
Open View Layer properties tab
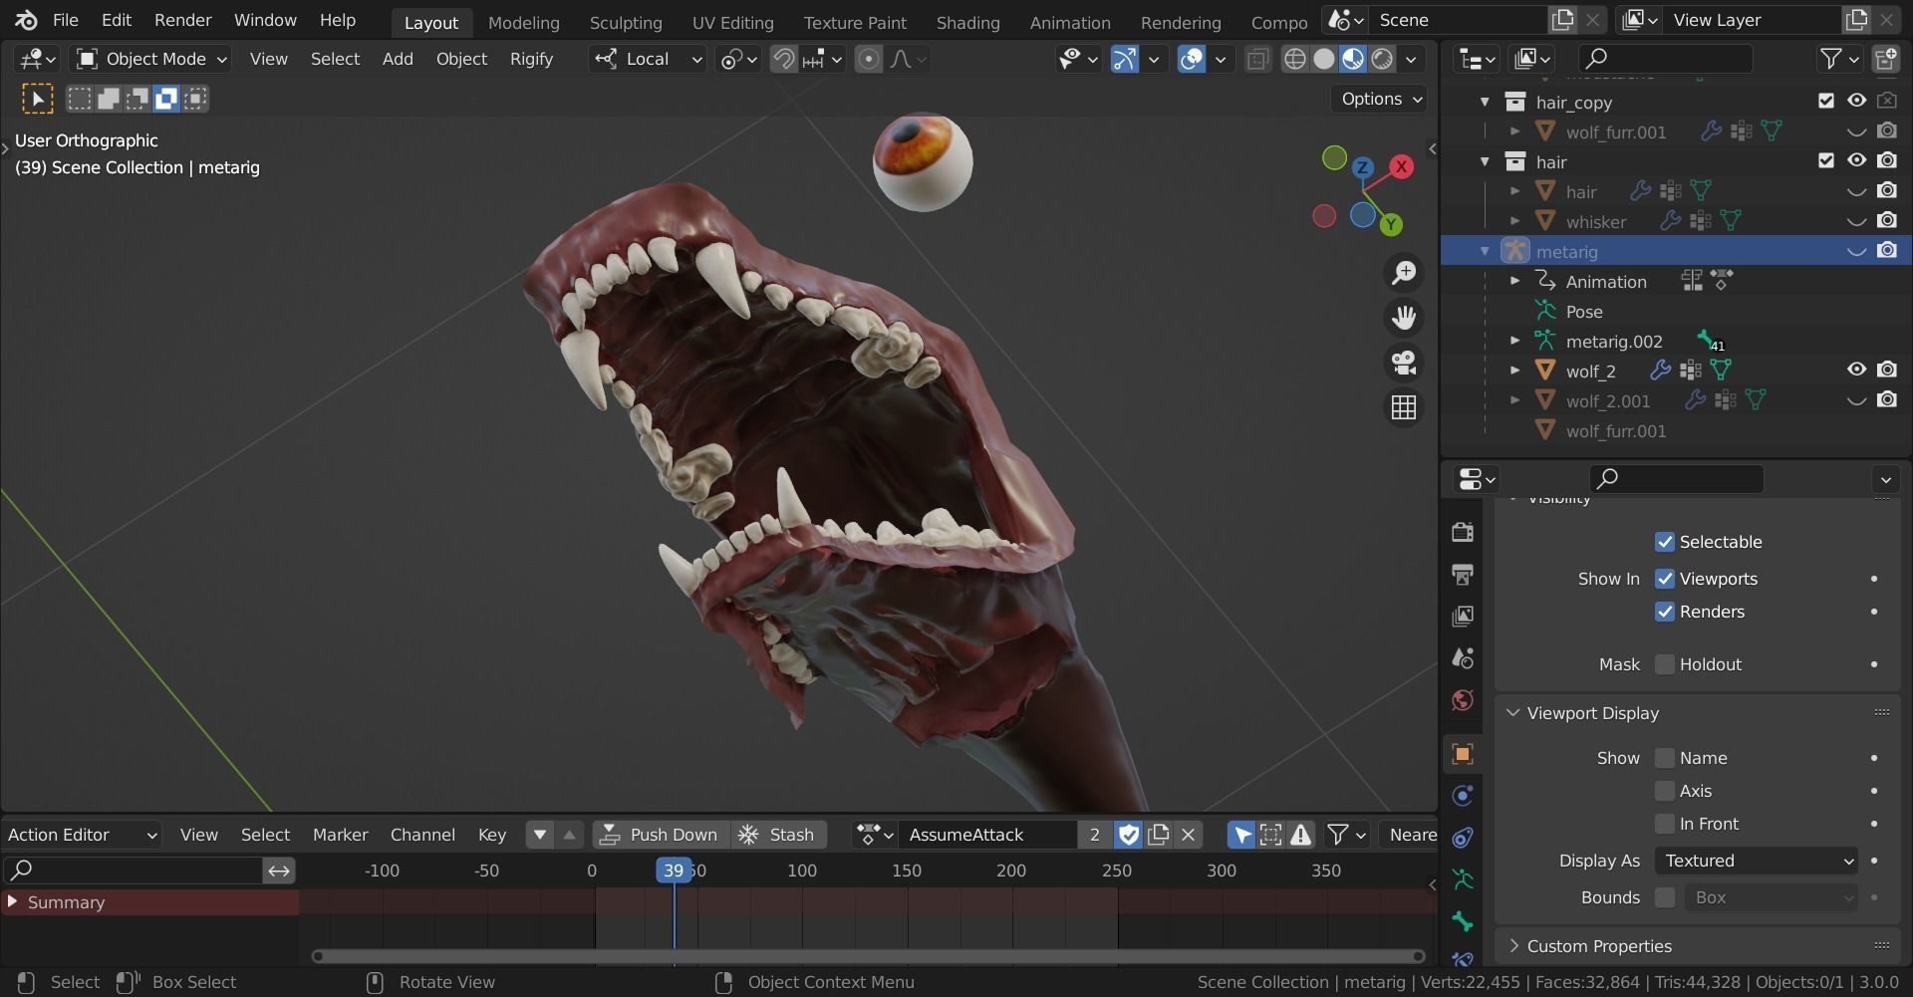[x=1463, y=616]
